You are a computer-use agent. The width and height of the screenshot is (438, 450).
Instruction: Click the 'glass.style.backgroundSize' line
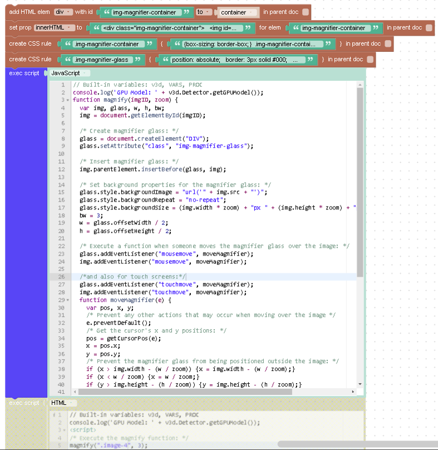[x=218, y=208]
